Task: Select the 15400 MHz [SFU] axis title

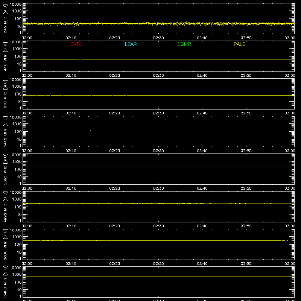Action: [x=5, y=282]
